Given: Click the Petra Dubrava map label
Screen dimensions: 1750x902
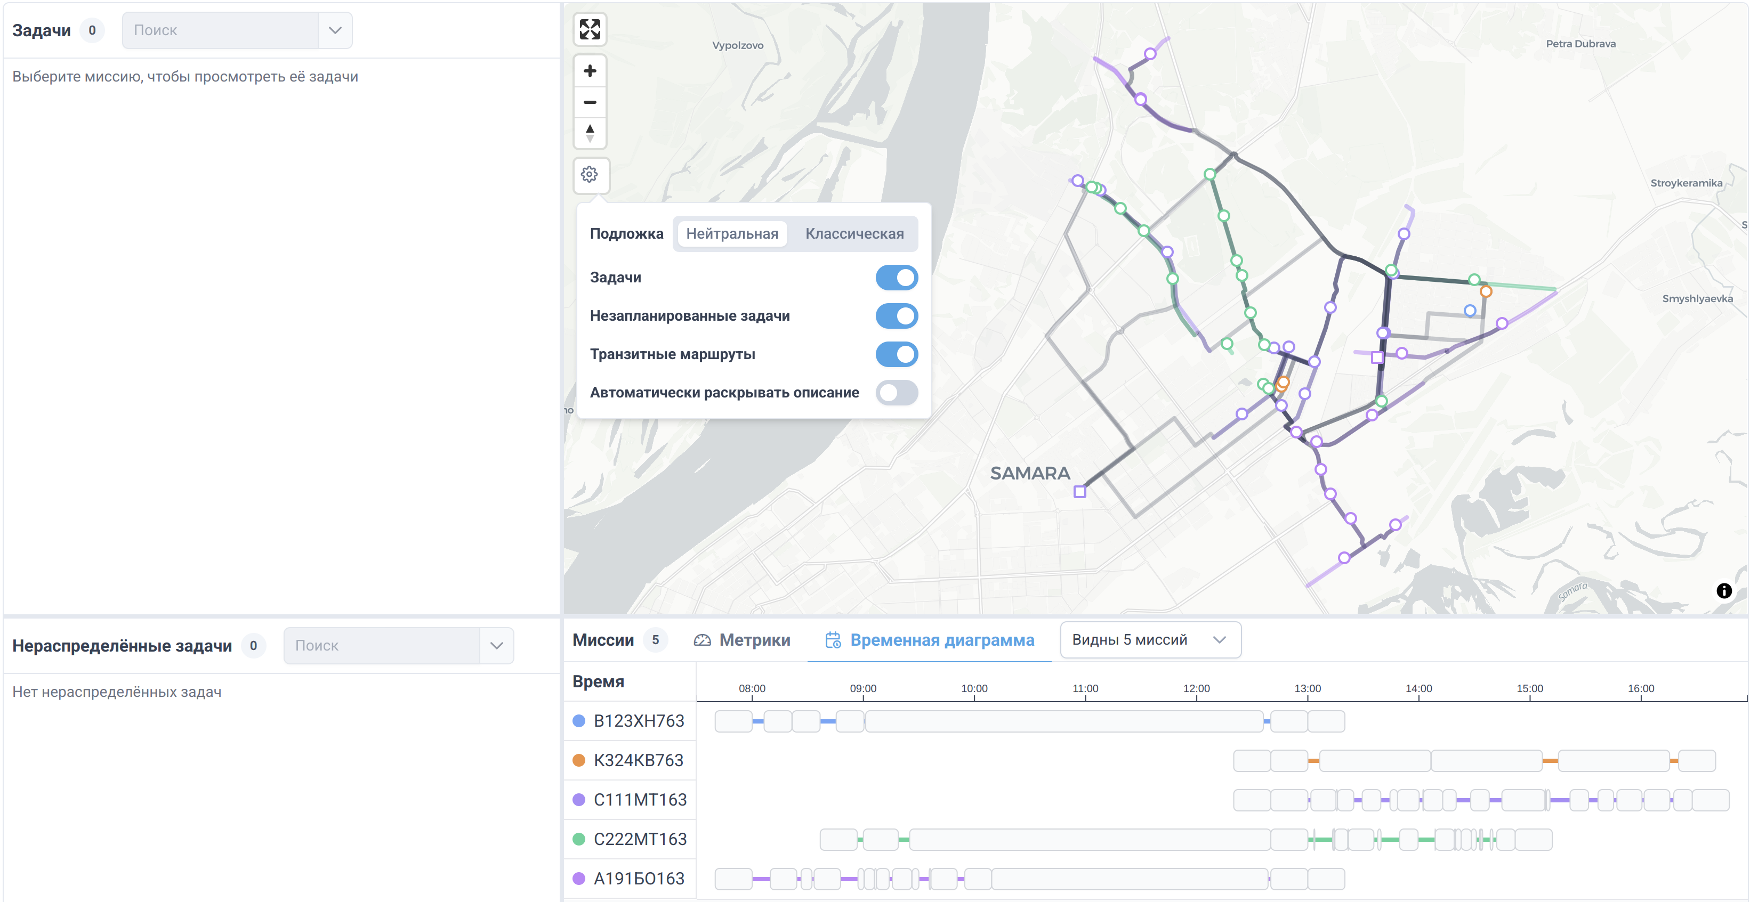Looking at the screenshot, I should coord(1581,44).
